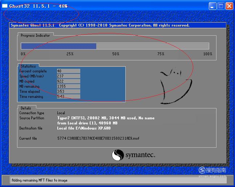Click the 'Destination file' label
235x187 pixels.
31,128
